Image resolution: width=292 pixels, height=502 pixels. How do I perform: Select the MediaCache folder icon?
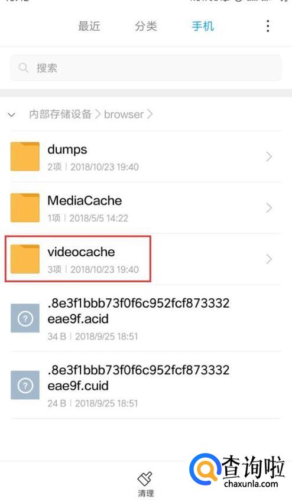click(25, 207)
